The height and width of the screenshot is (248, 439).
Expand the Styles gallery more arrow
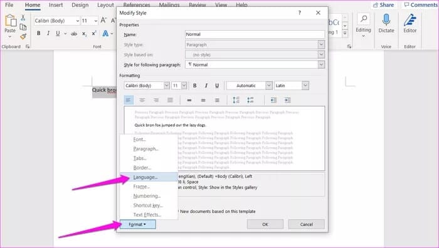click(345, 33)
